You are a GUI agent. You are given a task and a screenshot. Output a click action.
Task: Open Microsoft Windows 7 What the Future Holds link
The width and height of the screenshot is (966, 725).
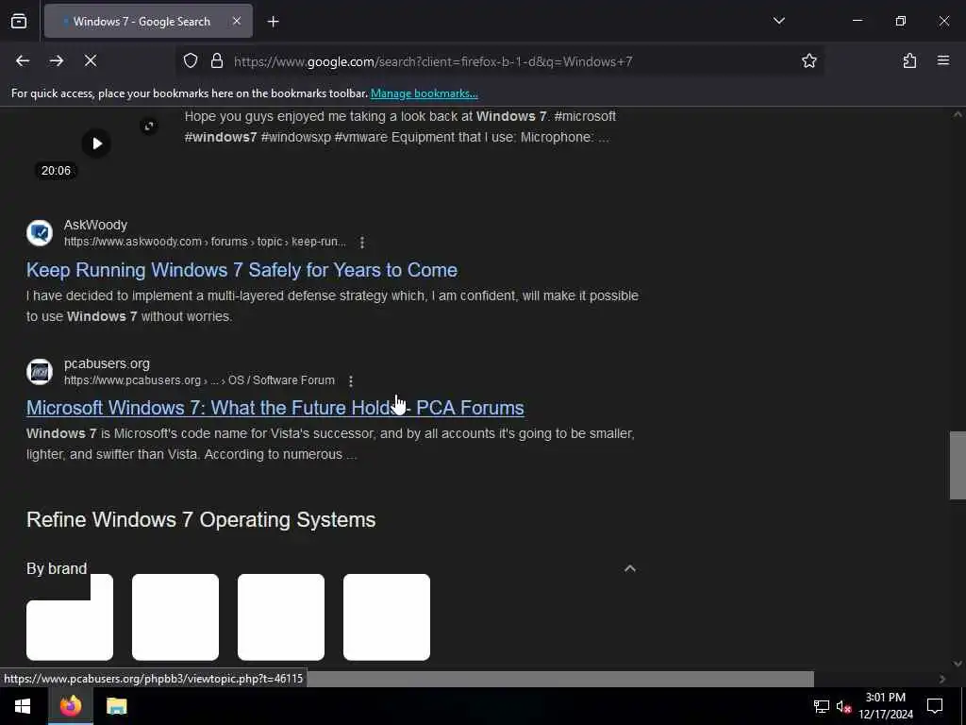pos(275,408)
